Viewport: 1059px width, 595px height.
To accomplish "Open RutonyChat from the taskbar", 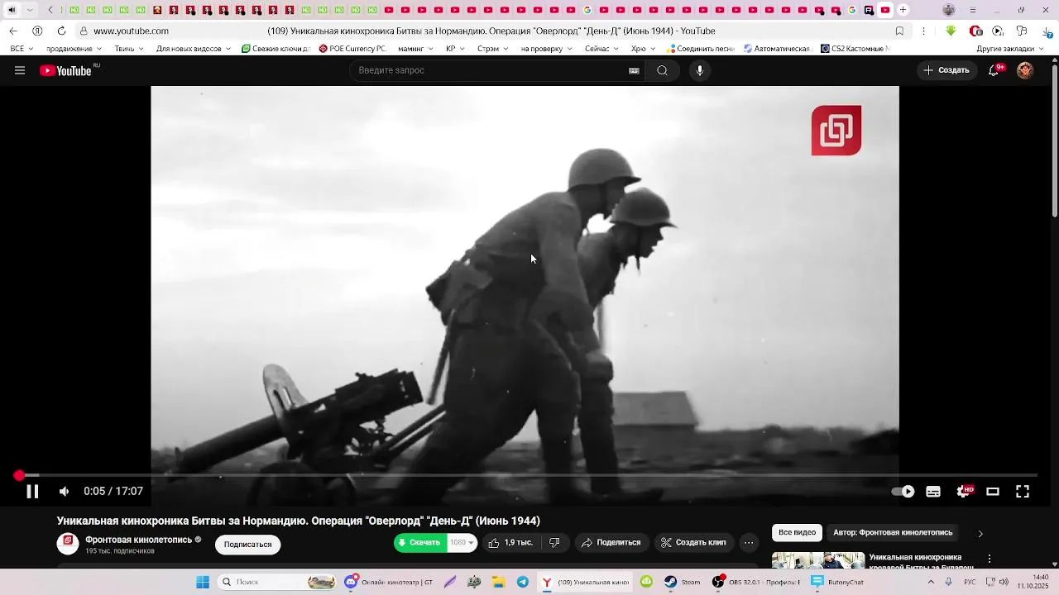I will (836, 582).
